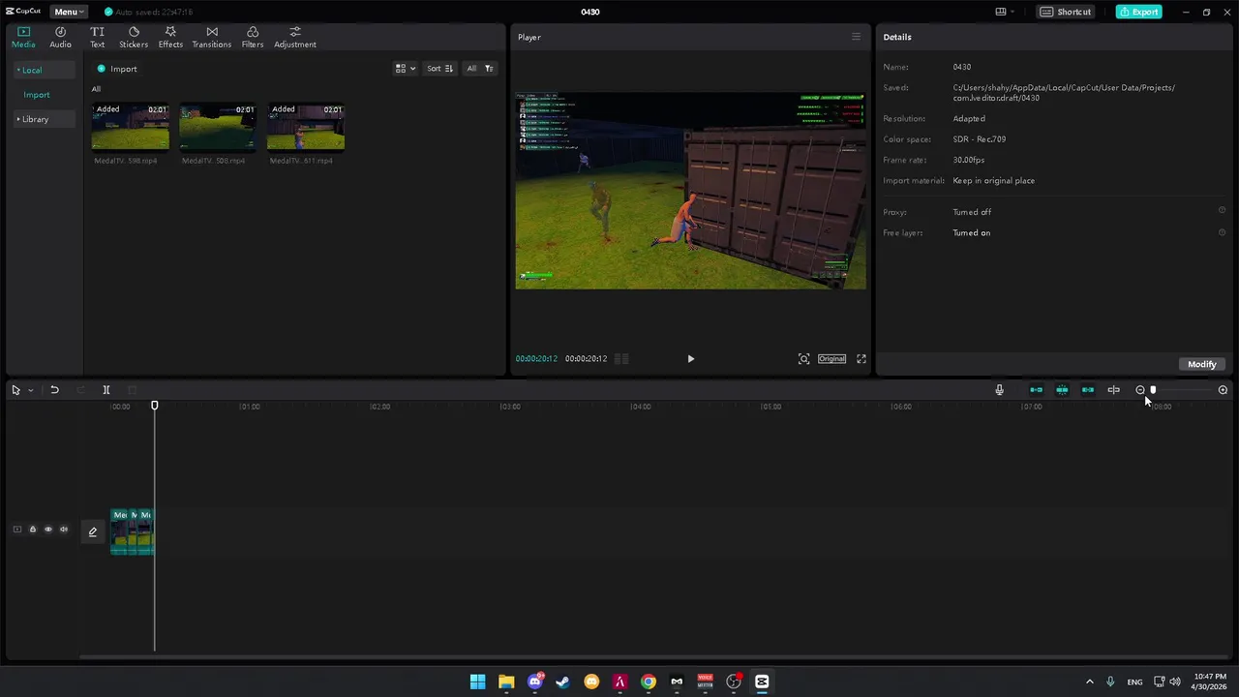Screen dimensions: 1239x697
Task: Switch to the Media tab
Action: (x=23, y=37)
